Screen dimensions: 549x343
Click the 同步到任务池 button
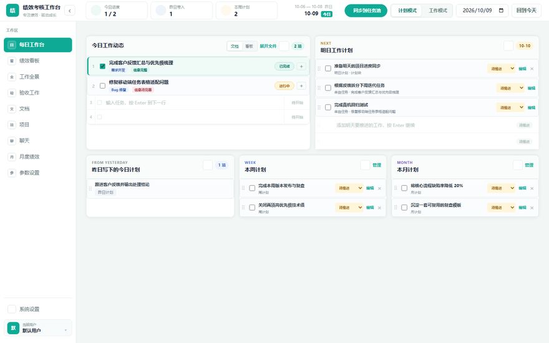[x=366, y=11]
